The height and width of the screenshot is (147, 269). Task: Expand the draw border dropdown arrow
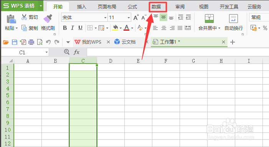(107, 28)
